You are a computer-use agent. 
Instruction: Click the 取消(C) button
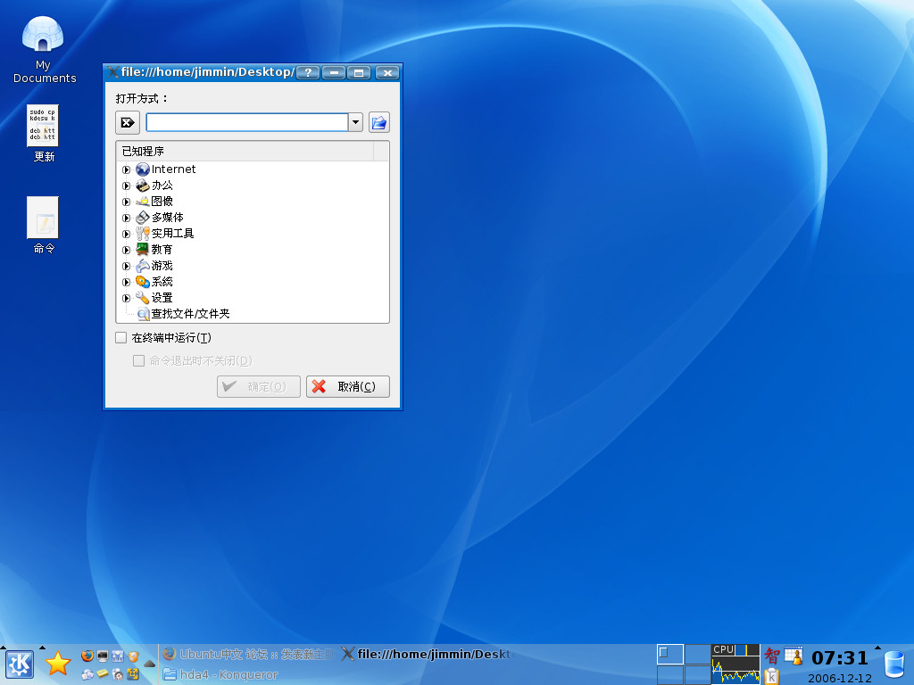pos(348,387)
